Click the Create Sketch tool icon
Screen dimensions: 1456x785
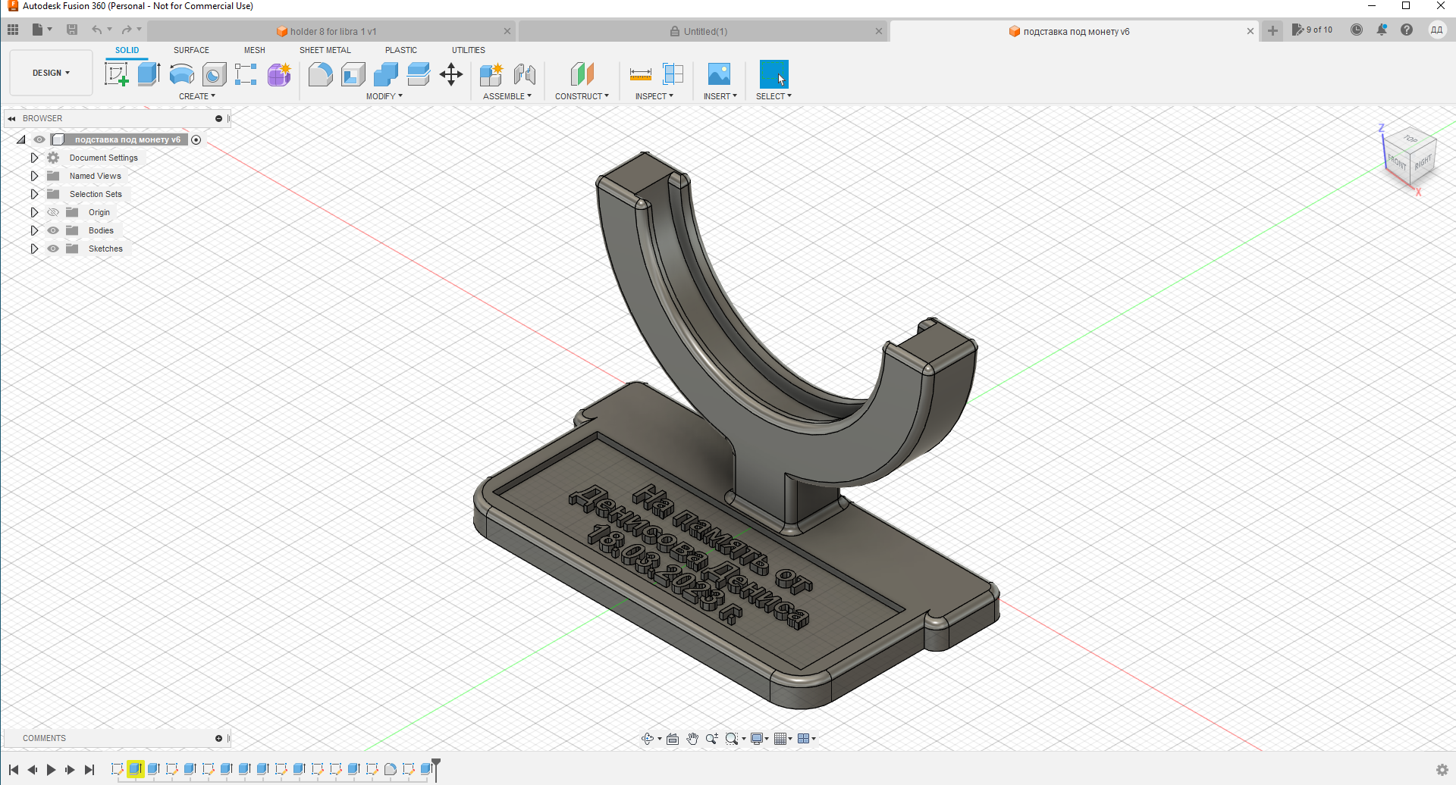(116, 74)
